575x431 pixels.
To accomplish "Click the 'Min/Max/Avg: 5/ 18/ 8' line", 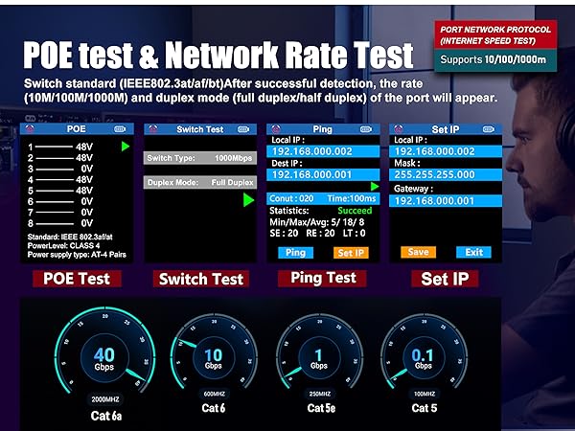I will [x=317, y=222].
